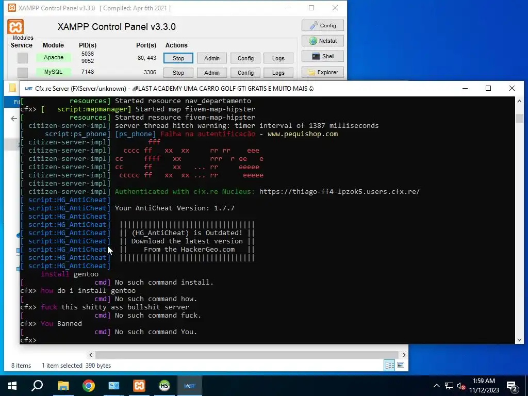Switch File Explorer to details view
528x396 pixels.
coord(390,366)
